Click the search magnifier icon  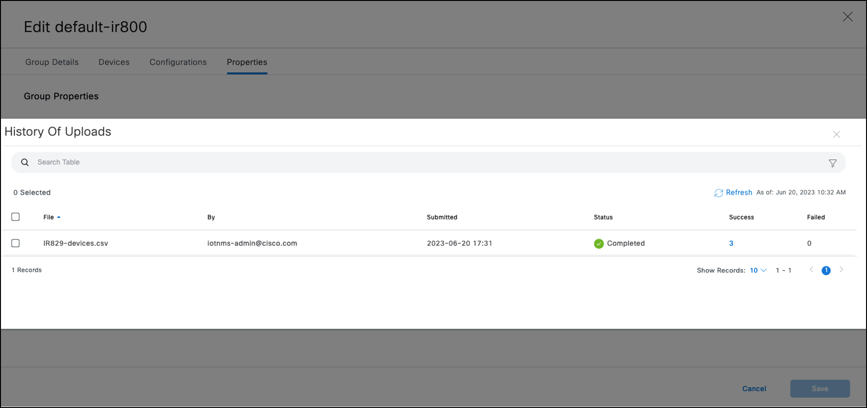(25, 162)
